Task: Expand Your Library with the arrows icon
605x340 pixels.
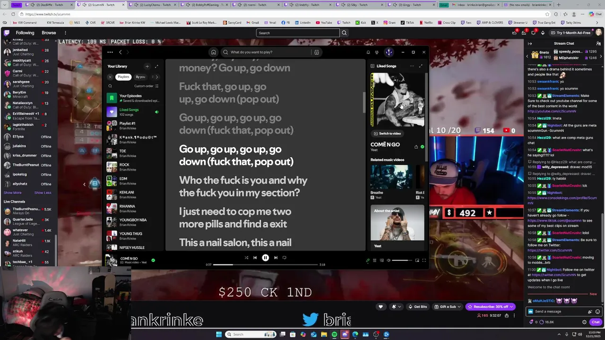Action: click(x=156, y=66)
